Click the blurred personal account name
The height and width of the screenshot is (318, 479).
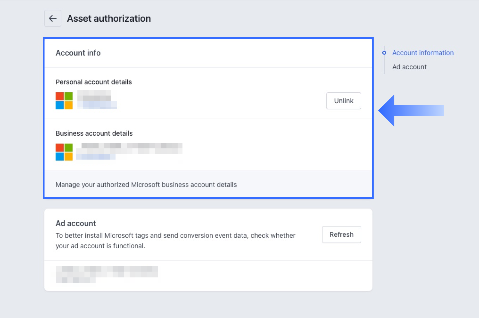point(94,95)
